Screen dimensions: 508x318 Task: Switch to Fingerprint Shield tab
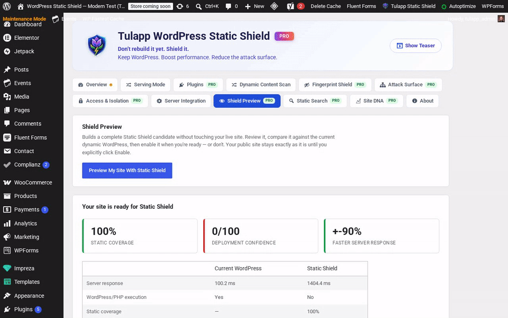click(x=334, y=85)
